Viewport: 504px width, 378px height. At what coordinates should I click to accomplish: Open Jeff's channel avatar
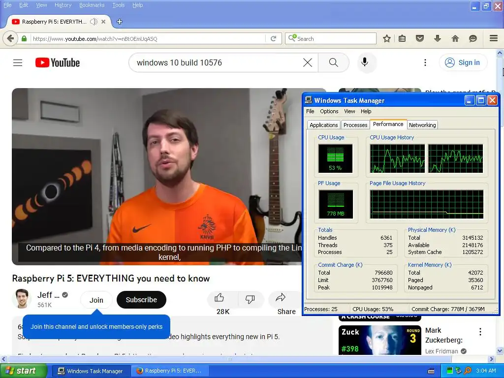coord(22,298)
